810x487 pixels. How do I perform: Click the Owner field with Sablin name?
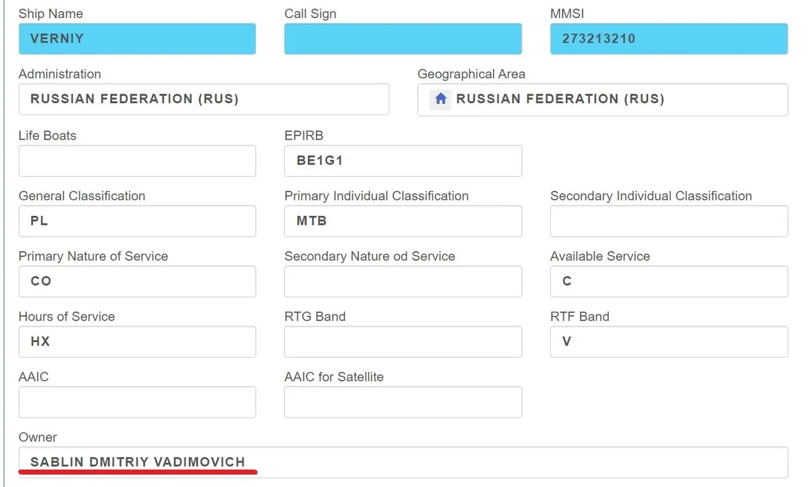pyautogui.click(x=403, y=462)
